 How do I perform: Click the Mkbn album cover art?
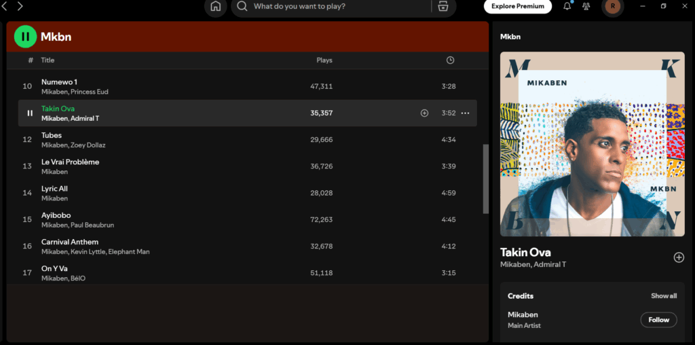(592, 144)
